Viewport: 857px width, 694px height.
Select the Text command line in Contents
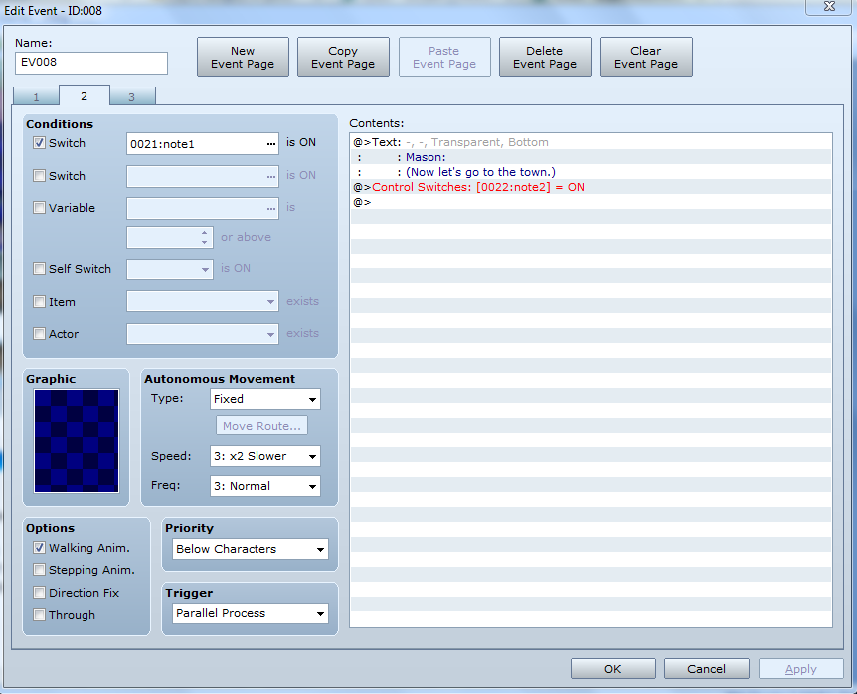point(591,142)
